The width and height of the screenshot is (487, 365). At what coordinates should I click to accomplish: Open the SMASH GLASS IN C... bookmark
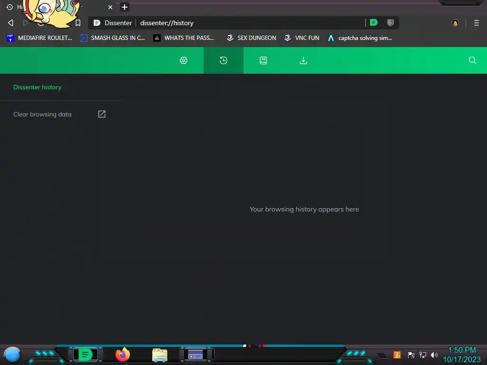(113, 38)
